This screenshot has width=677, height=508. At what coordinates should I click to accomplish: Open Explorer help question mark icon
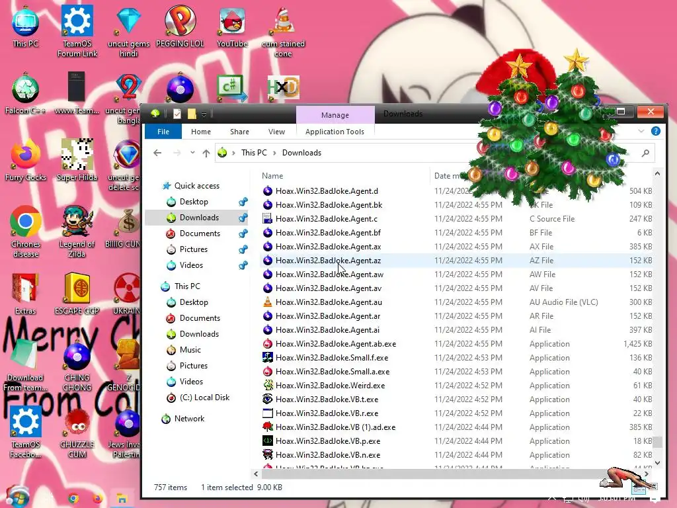point(655,131)
